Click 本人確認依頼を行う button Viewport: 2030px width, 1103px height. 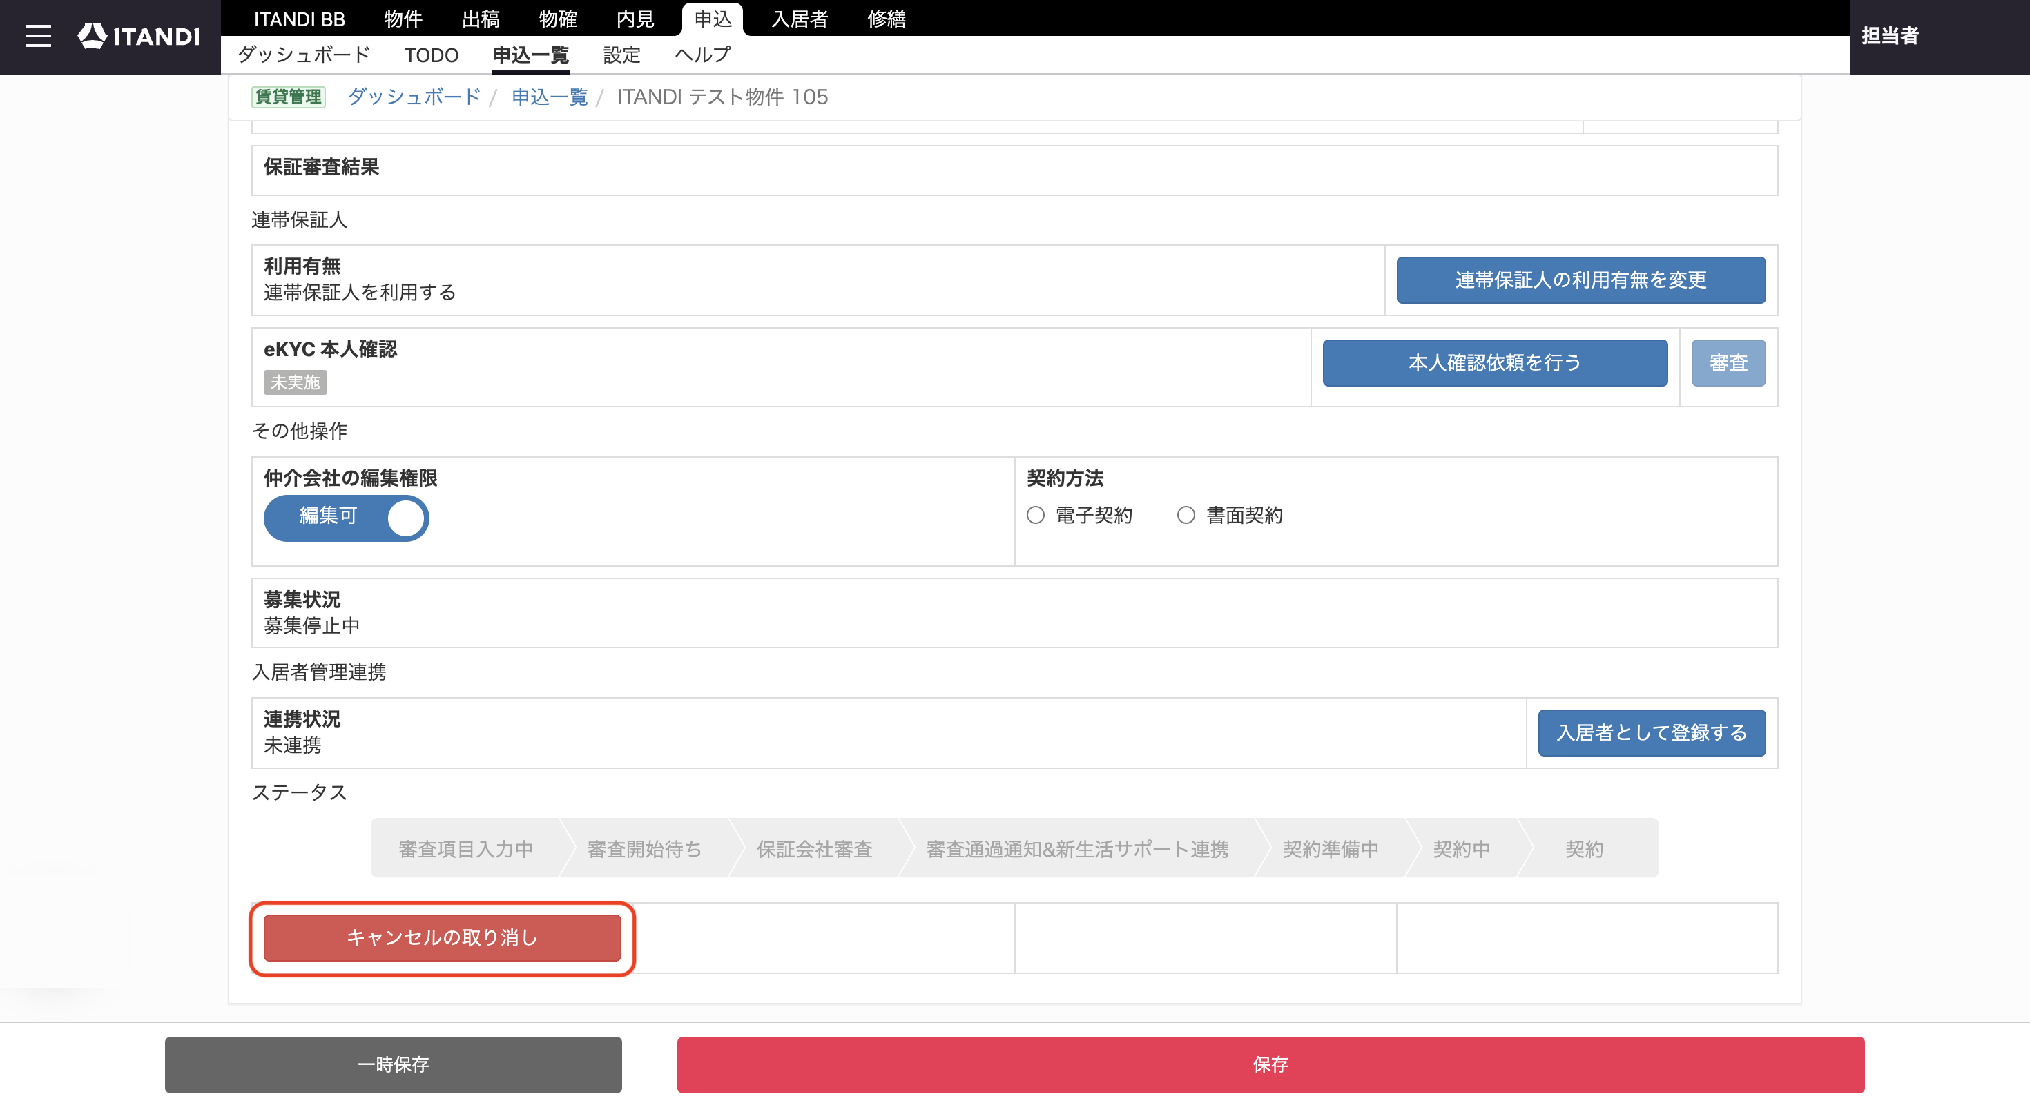[1495, 363]
